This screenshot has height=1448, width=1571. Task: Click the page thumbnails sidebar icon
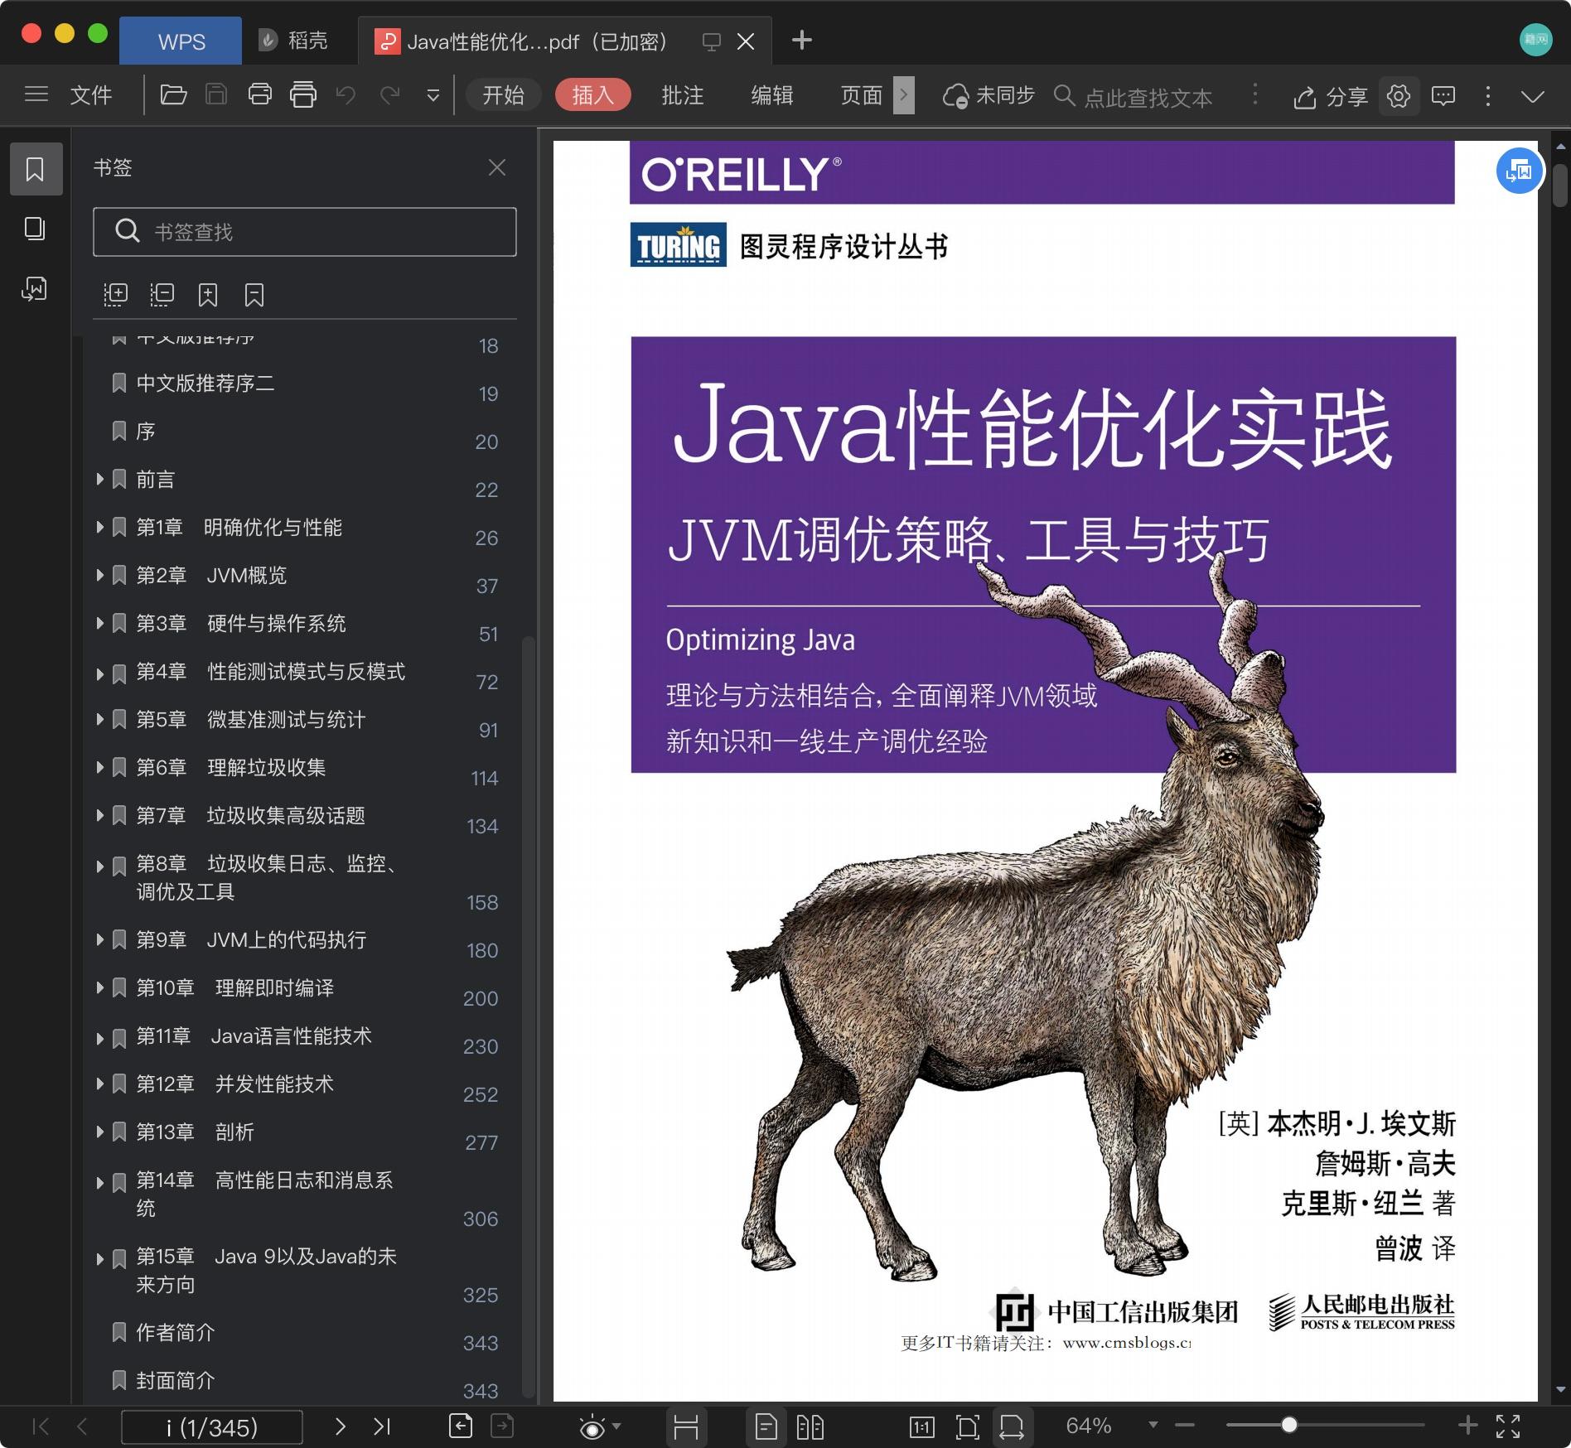(35, 229)
